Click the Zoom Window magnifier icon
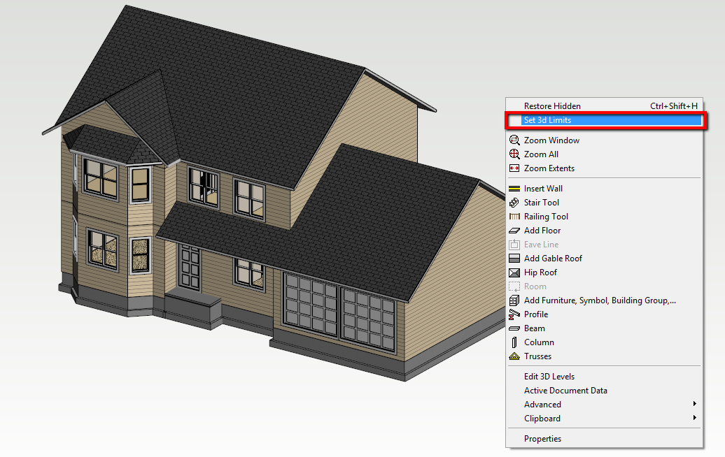The width and height of the screenshot is (725, 457). pyautogui.click(x=514, y=140)
